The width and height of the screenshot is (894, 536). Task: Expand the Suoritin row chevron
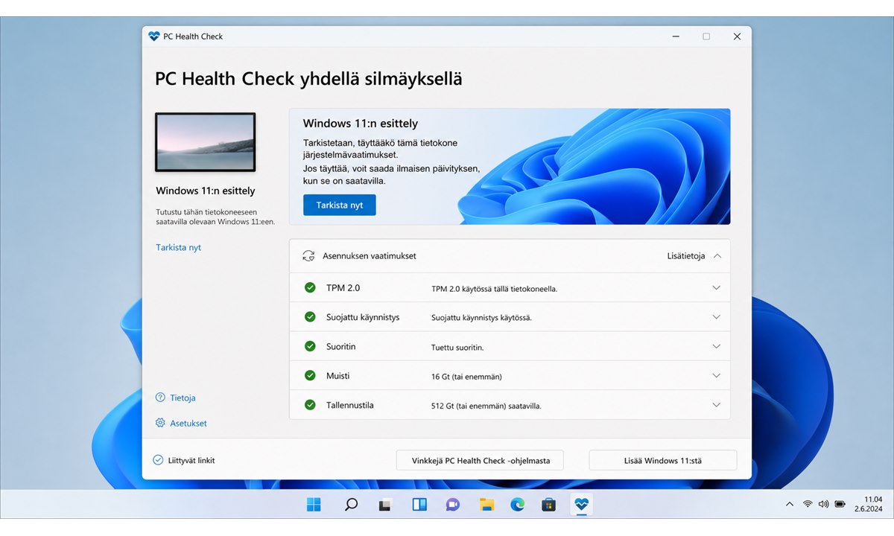(717, 346)
